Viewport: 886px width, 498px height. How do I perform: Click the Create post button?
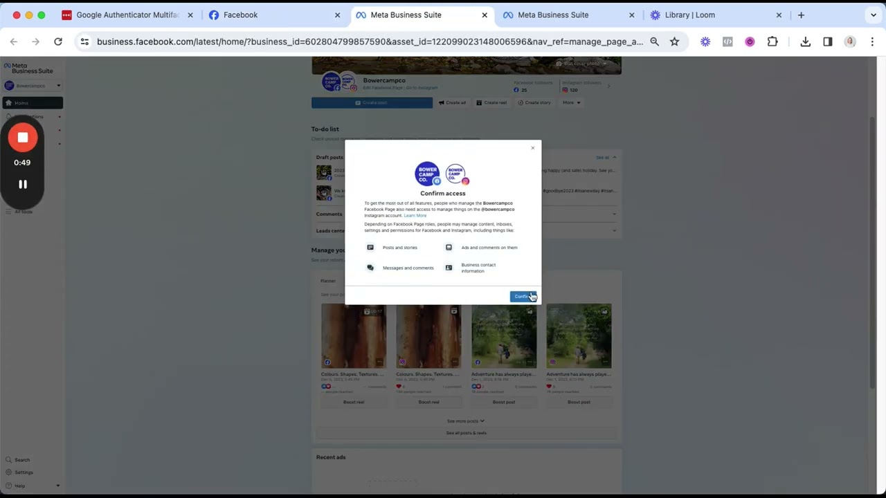coord(372,103)
